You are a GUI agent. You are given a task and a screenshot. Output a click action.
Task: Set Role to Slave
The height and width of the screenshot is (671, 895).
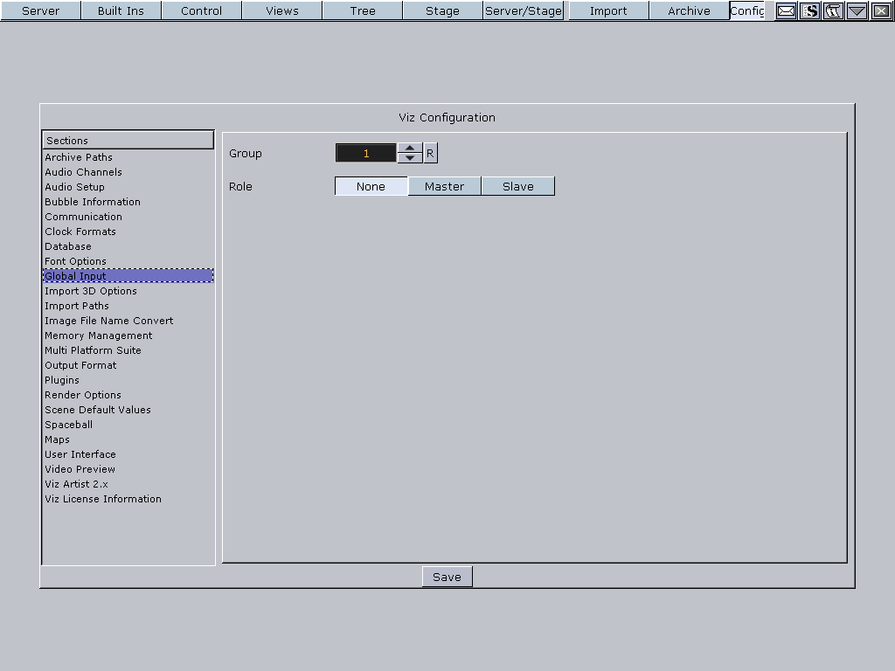[x=517, y=186]
